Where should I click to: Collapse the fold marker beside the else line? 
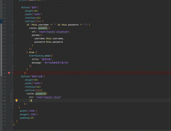point(13,52)
